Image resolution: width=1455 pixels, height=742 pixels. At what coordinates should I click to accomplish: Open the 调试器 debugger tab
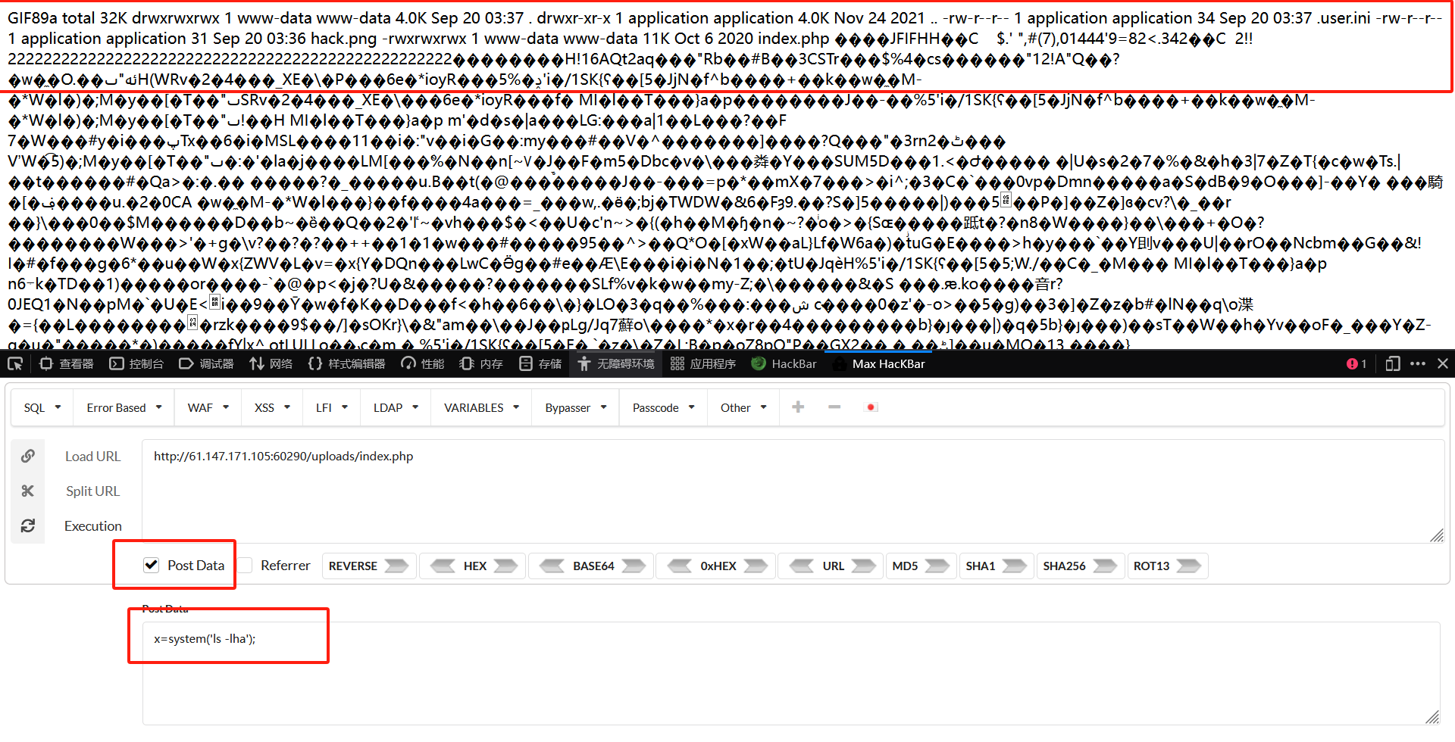(206, 364)
